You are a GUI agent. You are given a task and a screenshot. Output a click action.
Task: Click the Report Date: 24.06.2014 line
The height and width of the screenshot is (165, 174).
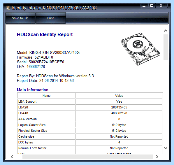[x=45, y=80]
